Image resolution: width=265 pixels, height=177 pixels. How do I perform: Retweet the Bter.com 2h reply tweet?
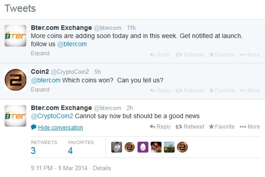click(190, 127)
